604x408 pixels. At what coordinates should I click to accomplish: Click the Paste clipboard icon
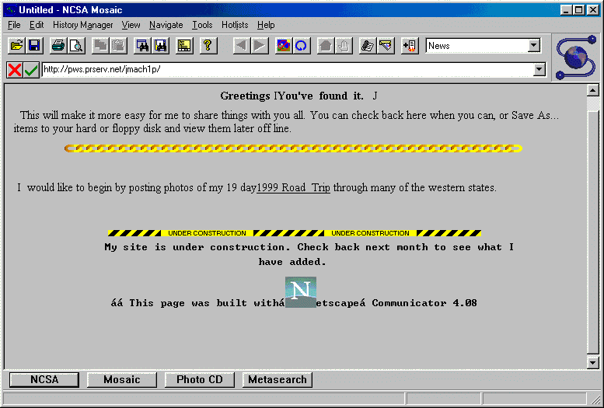pyautogui.click(x=119, y=46)
